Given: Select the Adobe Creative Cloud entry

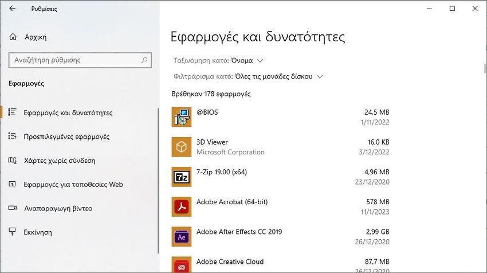Looking at the screenshot, I should (230, 262).
